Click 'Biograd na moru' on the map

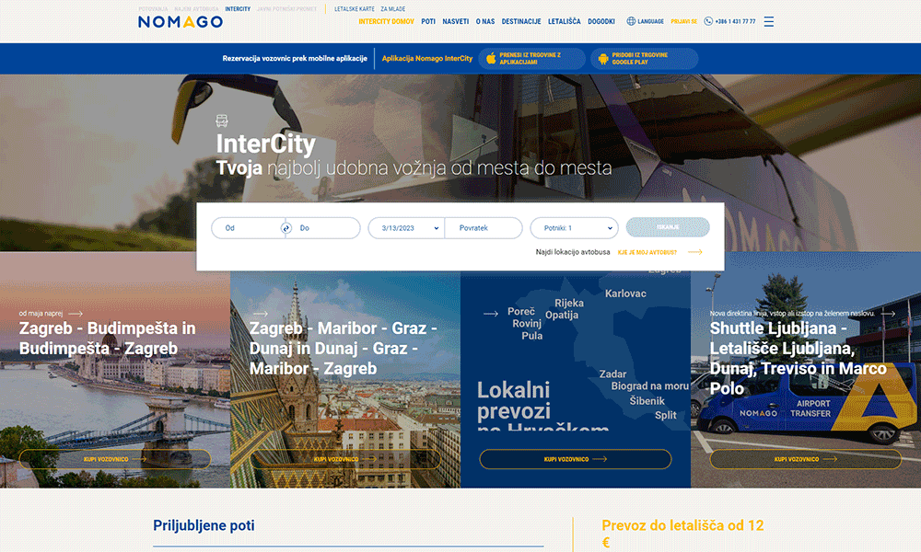pos(649,386)
